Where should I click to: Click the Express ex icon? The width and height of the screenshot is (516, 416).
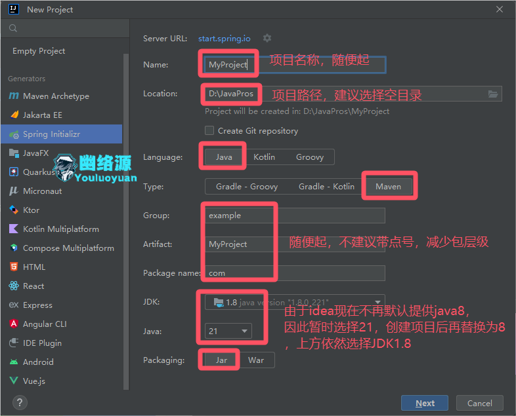point(14,305)
